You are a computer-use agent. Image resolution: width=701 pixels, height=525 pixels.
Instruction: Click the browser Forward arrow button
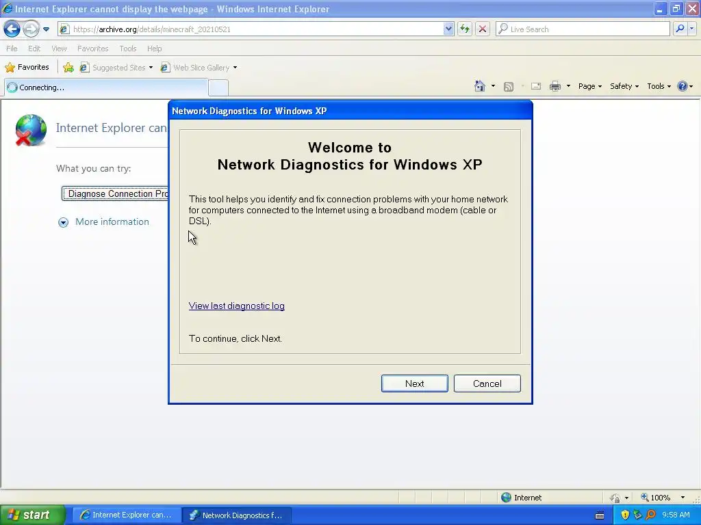[x=31, y=29]
